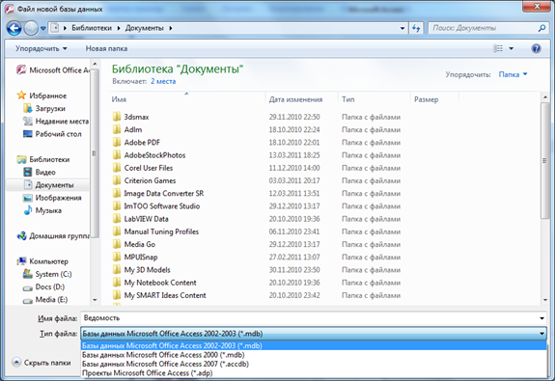Image resolution: width=556 pixels, height=381 pixels.
Task: Select the Adlm folder
Action: (x=127, y=129)
